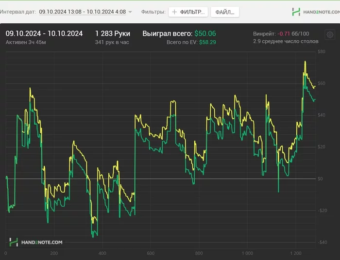Click the 200 x-axis label
The image size is (340, 260).
(x=54, y=253)
